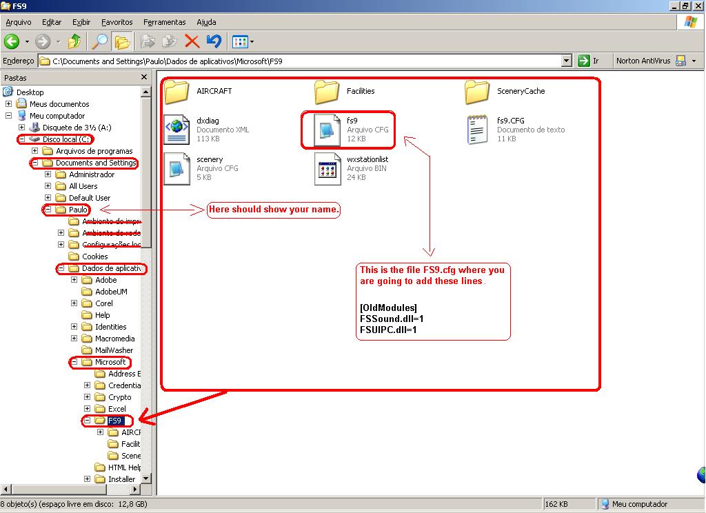This screenshot has width=706, height=513.
Task: Go back with the green Back arrow
Action: (x=12, y=42)
